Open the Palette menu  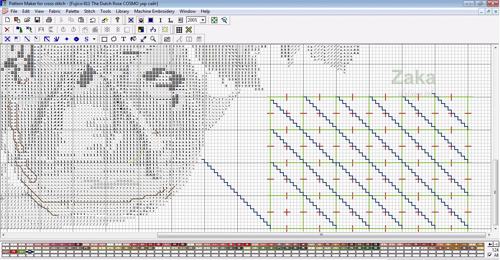(72, 11)
